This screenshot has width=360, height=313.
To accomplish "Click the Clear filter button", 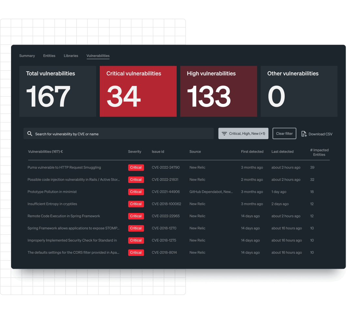I will coord(284,134).
